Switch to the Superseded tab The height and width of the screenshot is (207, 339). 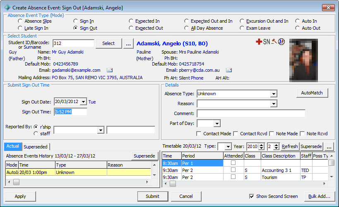(x=36, y=147)
